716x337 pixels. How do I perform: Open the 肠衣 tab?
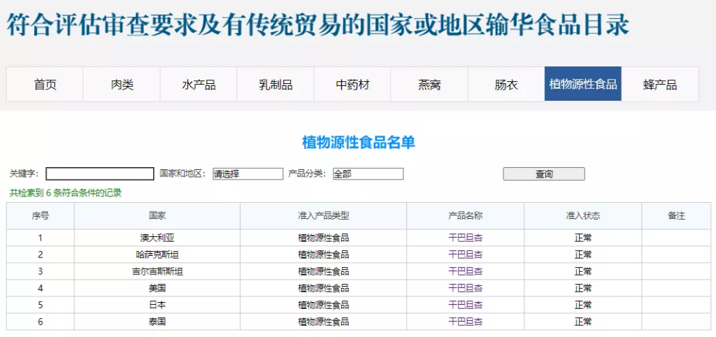pyautogui.click(x=506, y=85)
